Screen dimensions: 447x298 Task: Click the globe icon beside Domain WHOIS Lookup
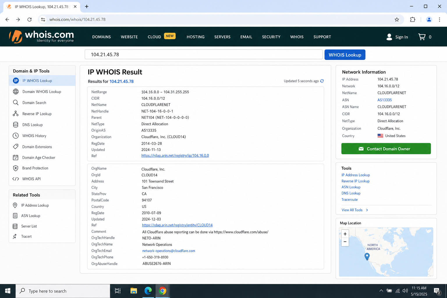click(x=16, y=92)
